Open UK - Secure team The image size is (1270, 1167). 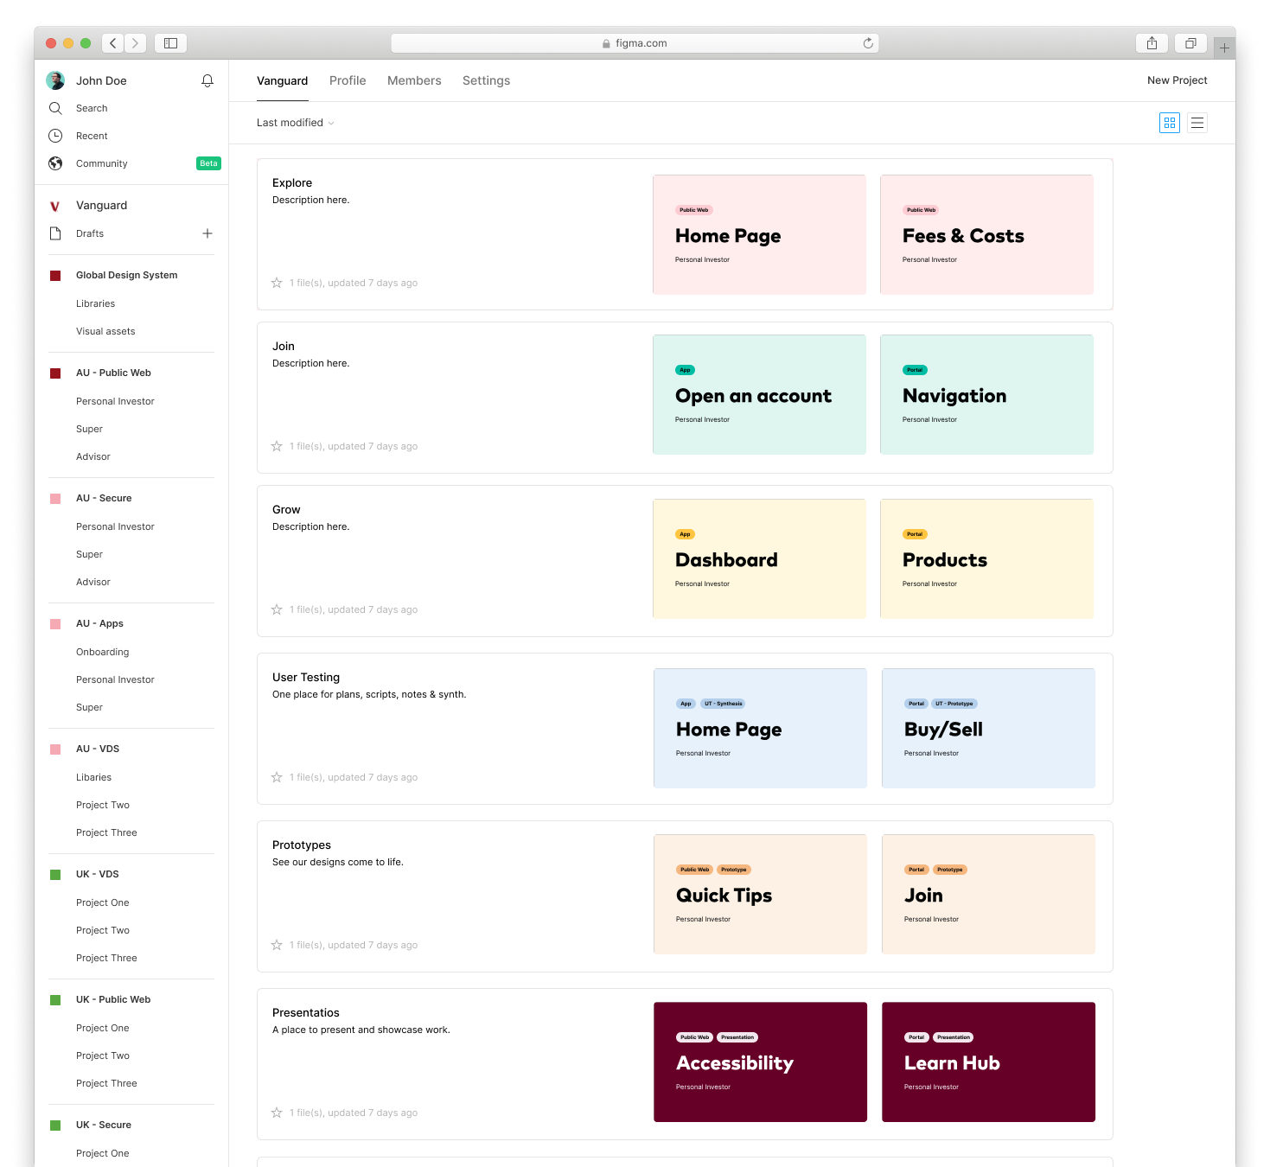104,1125
